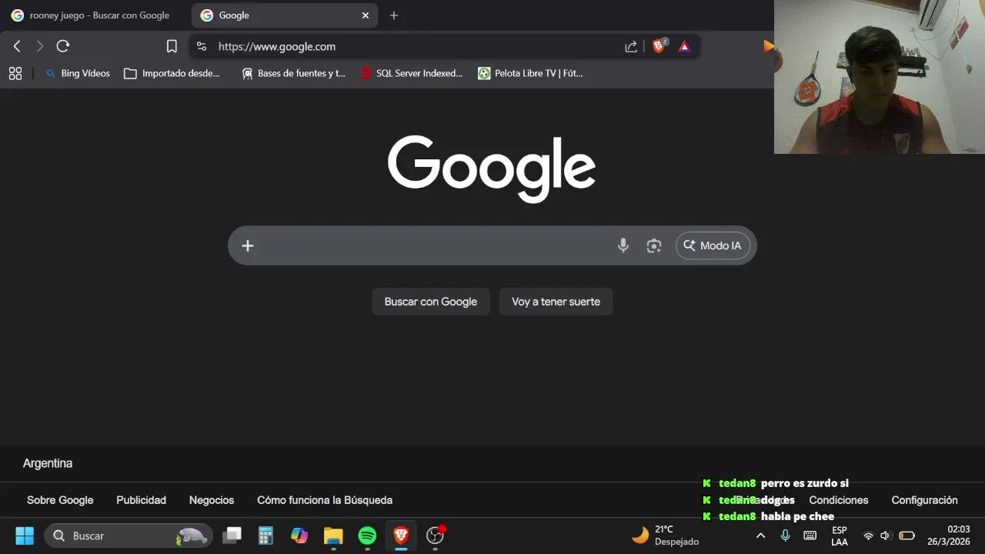Image resolution: width=985 pixels, height=554 pixels.
Task: Open Spotify from the taskbar
Action: coord(367,536)
